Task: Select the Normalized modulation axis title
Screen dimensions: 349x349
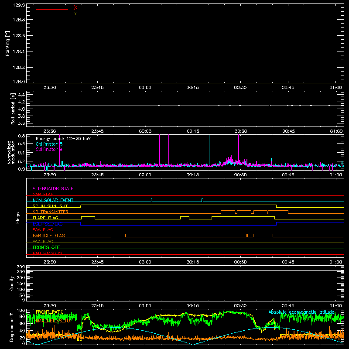Action: click(11, 152)
